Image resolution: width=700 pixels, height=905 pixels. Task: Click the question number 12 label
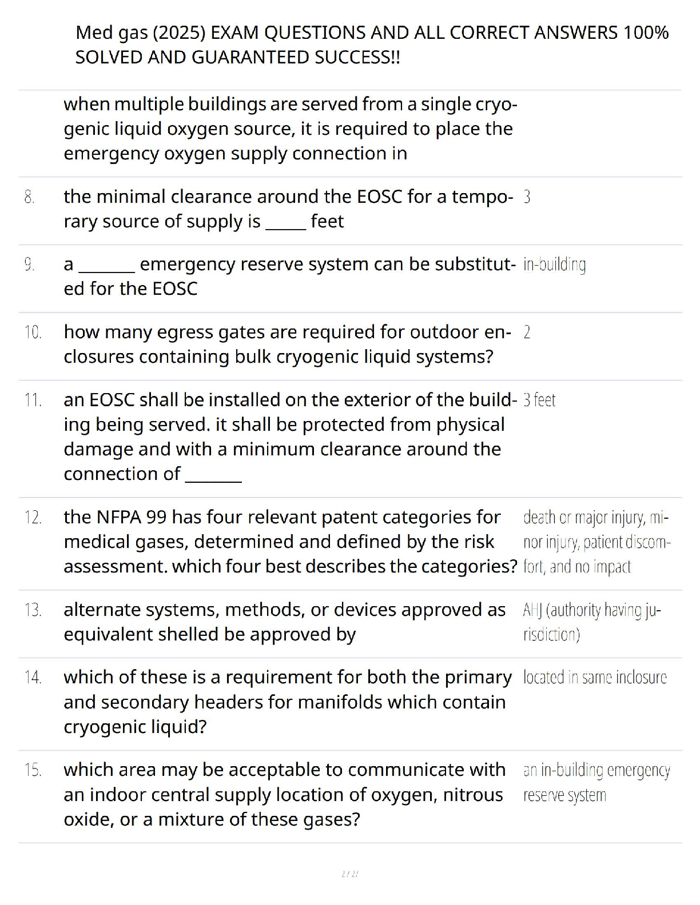33,518
